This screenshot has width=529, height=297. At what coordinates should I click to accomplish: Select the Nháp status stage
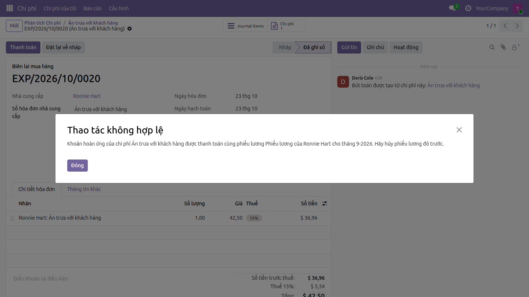click(x=285, y=47)
